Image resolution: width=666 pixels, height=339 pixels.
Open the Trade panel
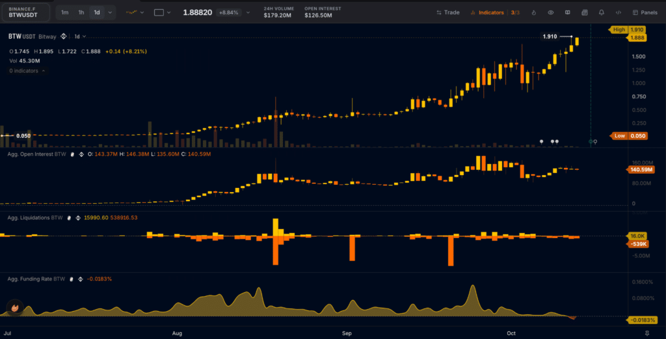pos(447,12)
